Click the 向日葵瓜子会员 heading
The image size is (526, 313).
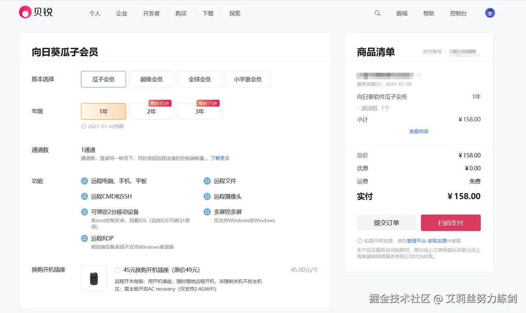65,52
